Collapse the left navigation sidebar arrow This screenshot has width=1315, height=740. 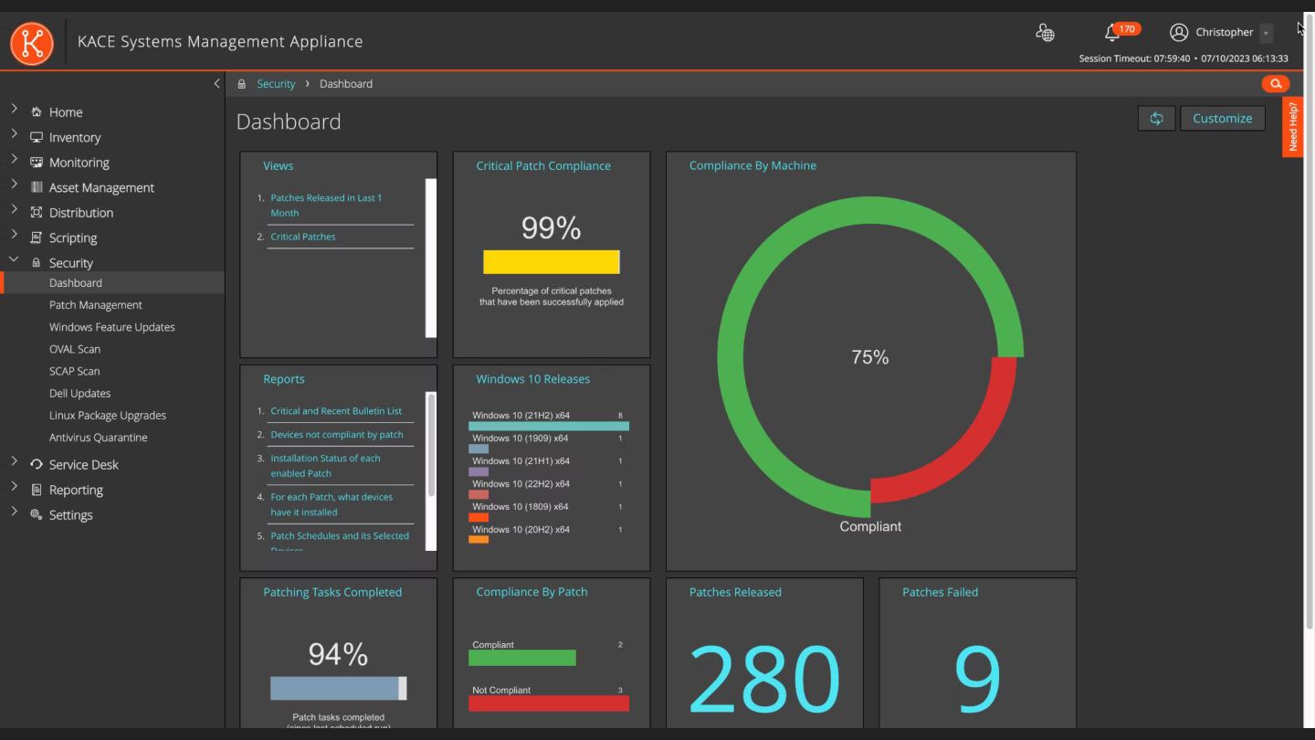point(216,83)
